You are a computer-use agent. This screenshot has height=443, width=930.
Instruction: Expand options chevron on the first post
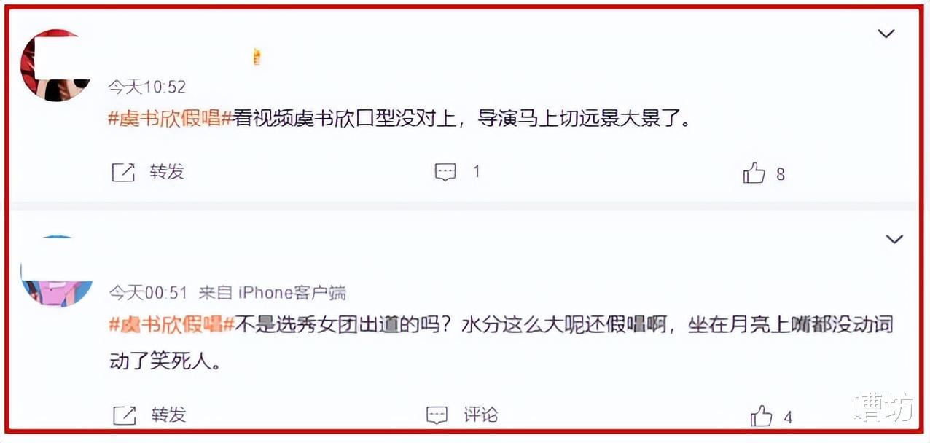[x=886, y=34]
